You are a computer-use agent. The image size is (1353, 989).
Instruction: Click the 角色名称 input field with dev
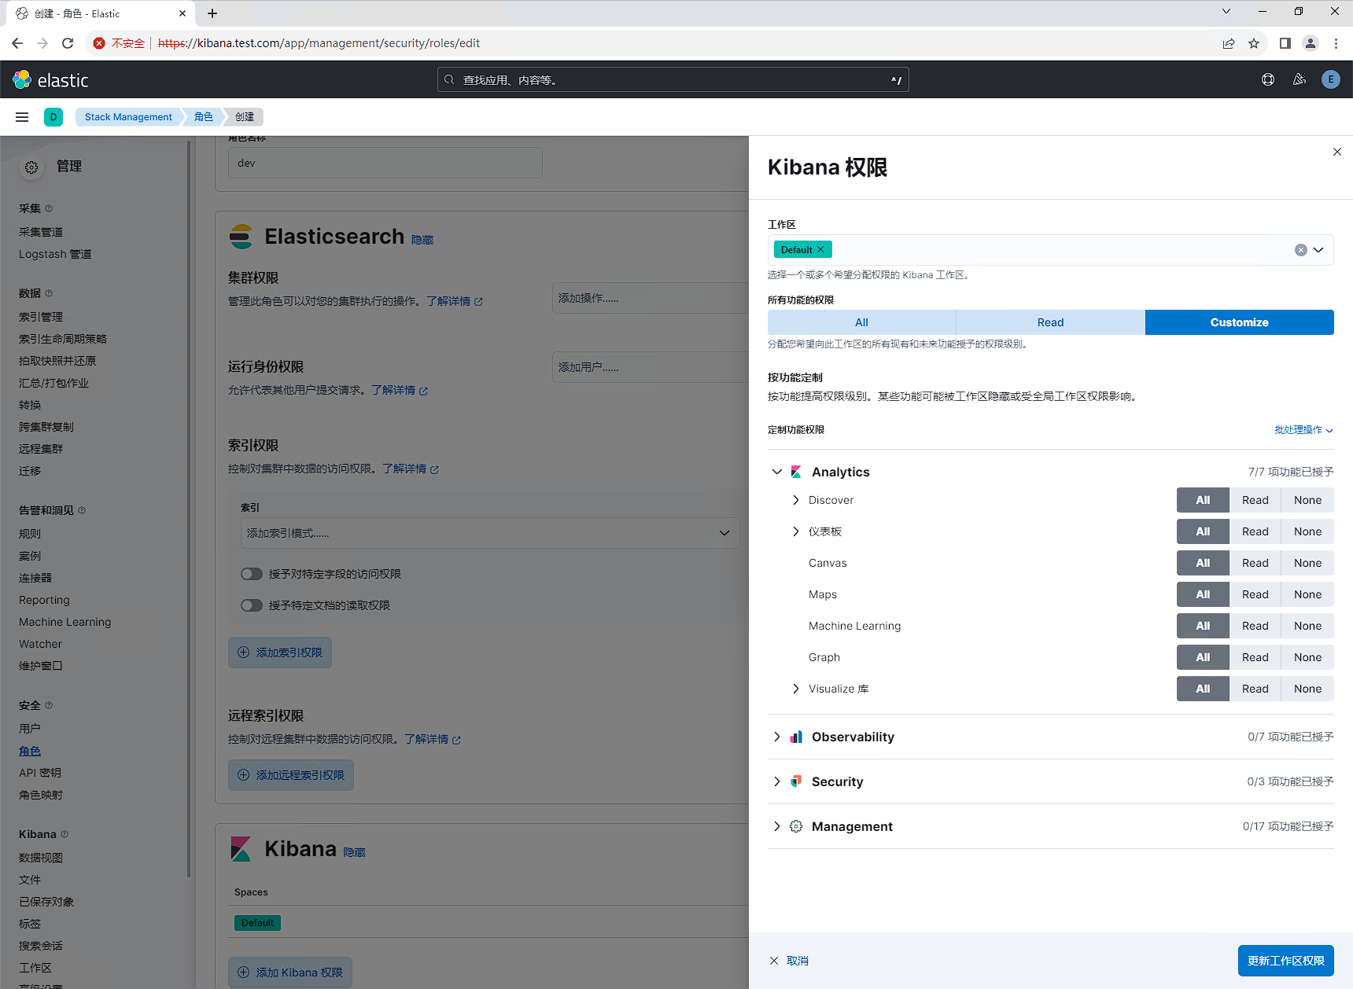pyautogui.click(x=385, y=163)
